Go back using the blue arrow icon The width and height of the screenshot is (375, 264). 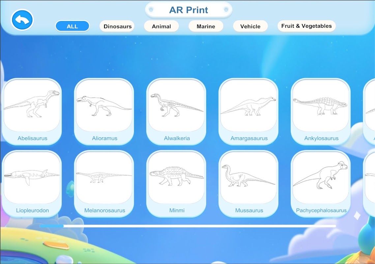pos(22,20)
